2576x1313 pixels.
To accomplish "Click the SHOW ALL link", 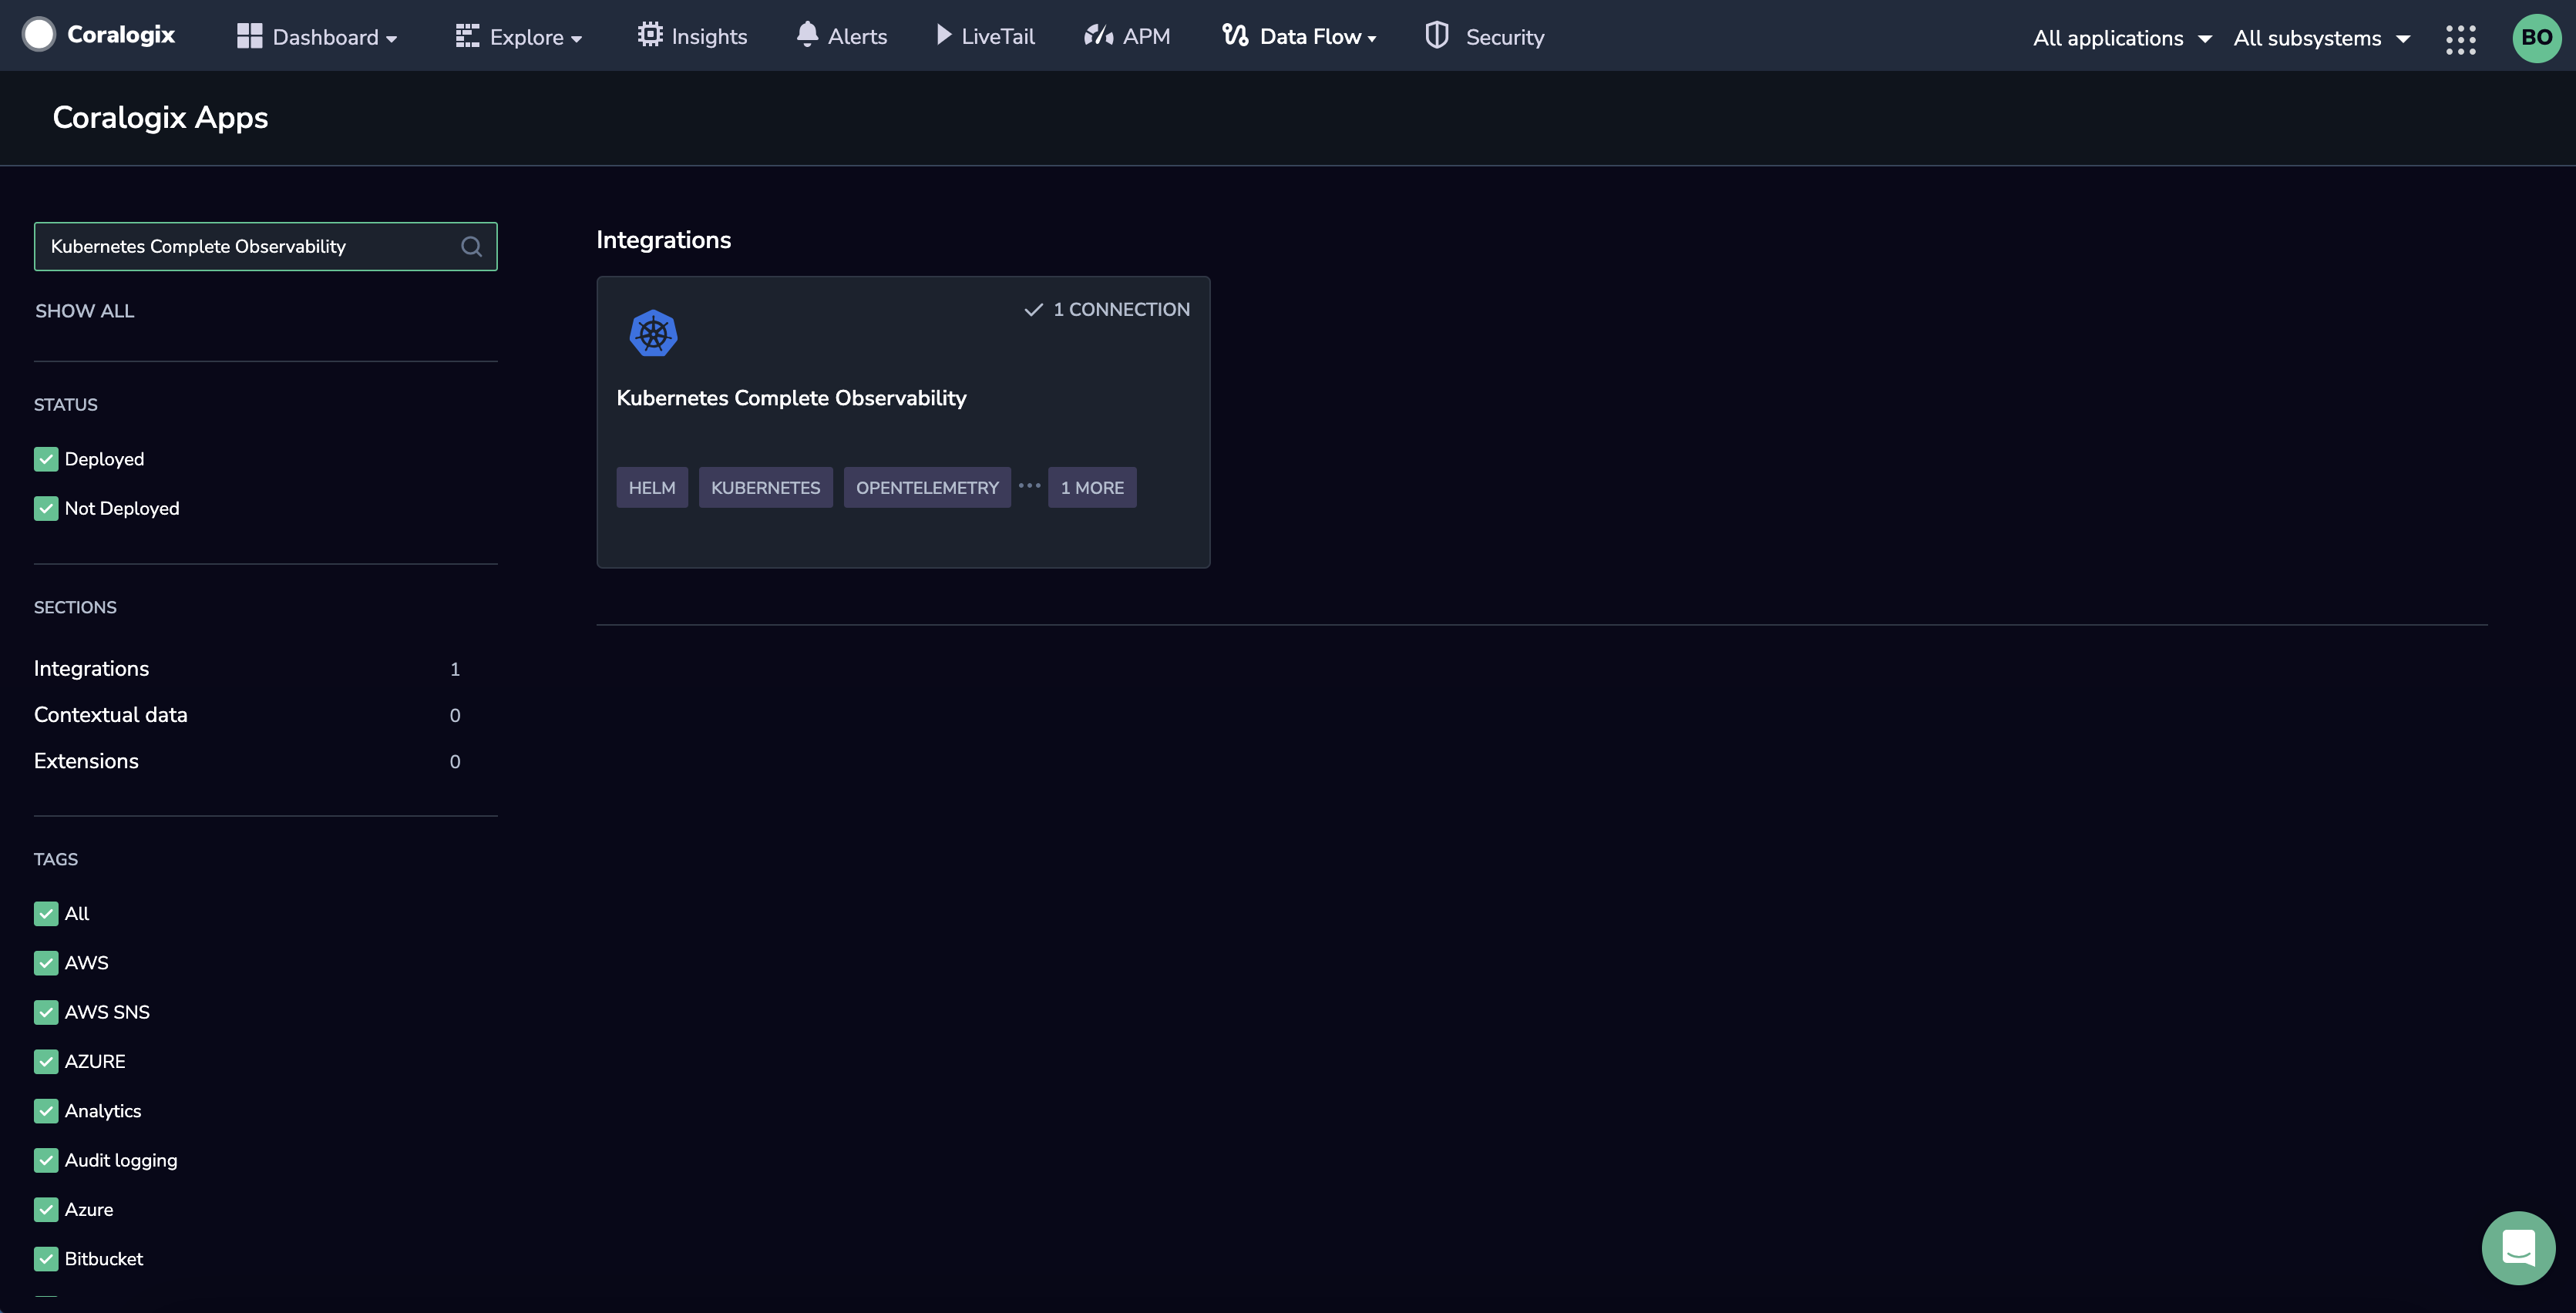I will pos(85,311).
